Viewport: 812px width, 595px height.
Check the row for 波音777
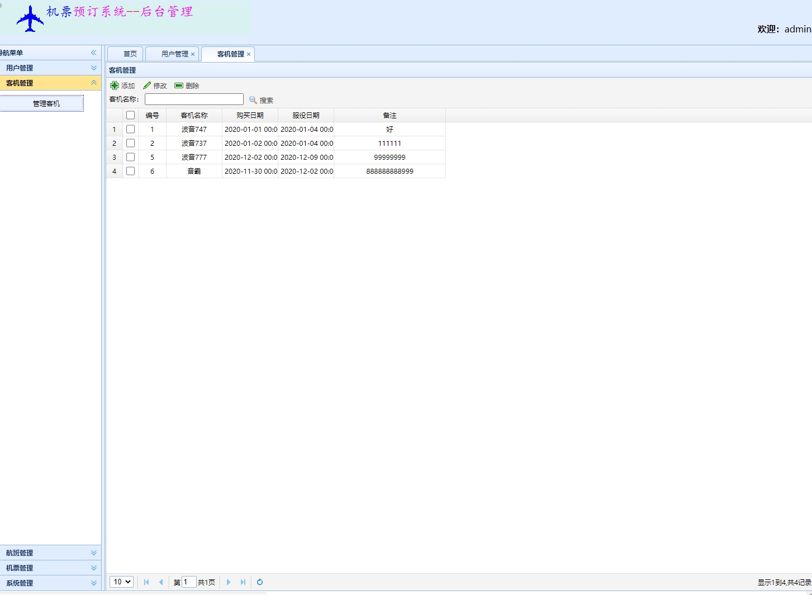131,157
